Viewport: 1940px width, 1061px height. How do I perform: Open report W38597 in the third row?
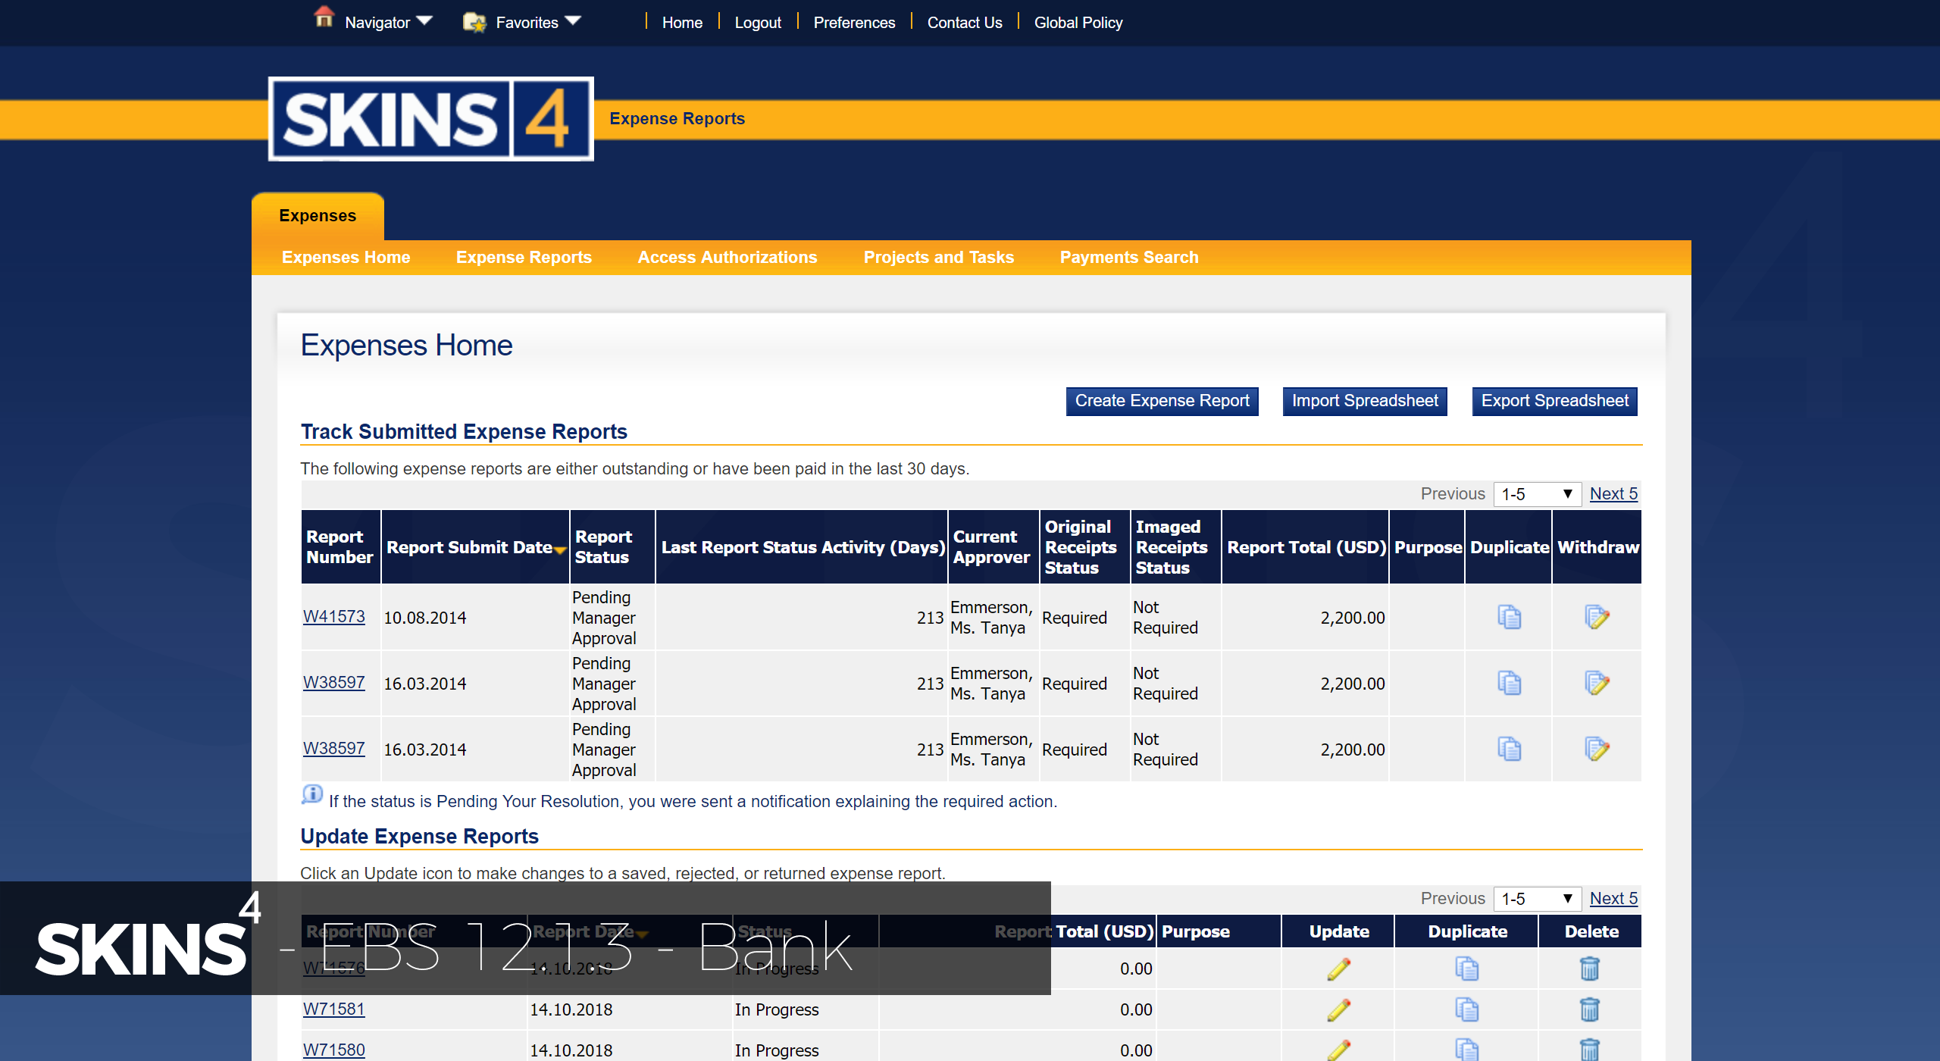[x=334, y=749]
